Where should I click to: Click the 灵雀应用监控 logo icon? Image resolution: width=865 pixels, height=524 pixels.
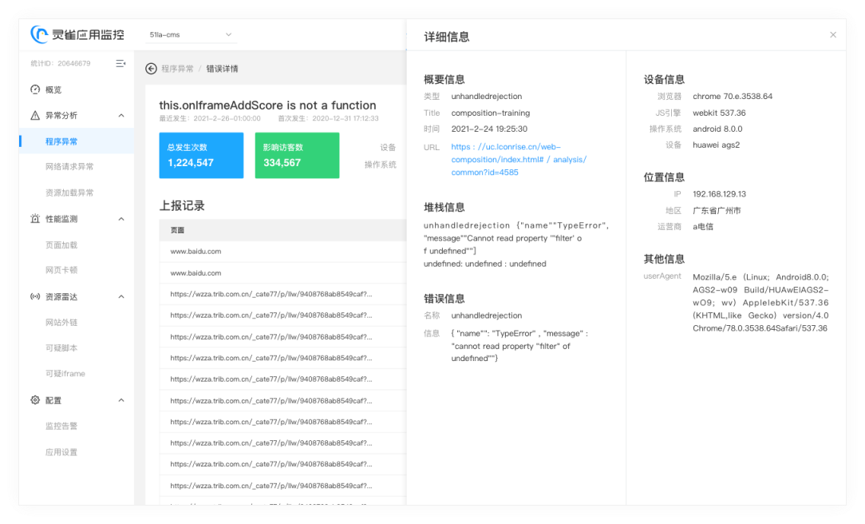click(x=39, y=34)
